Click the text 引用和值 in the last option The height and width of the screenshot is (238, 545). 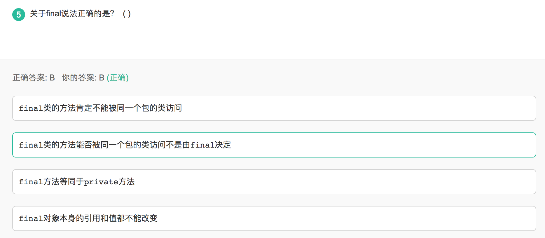pos(100,218)
